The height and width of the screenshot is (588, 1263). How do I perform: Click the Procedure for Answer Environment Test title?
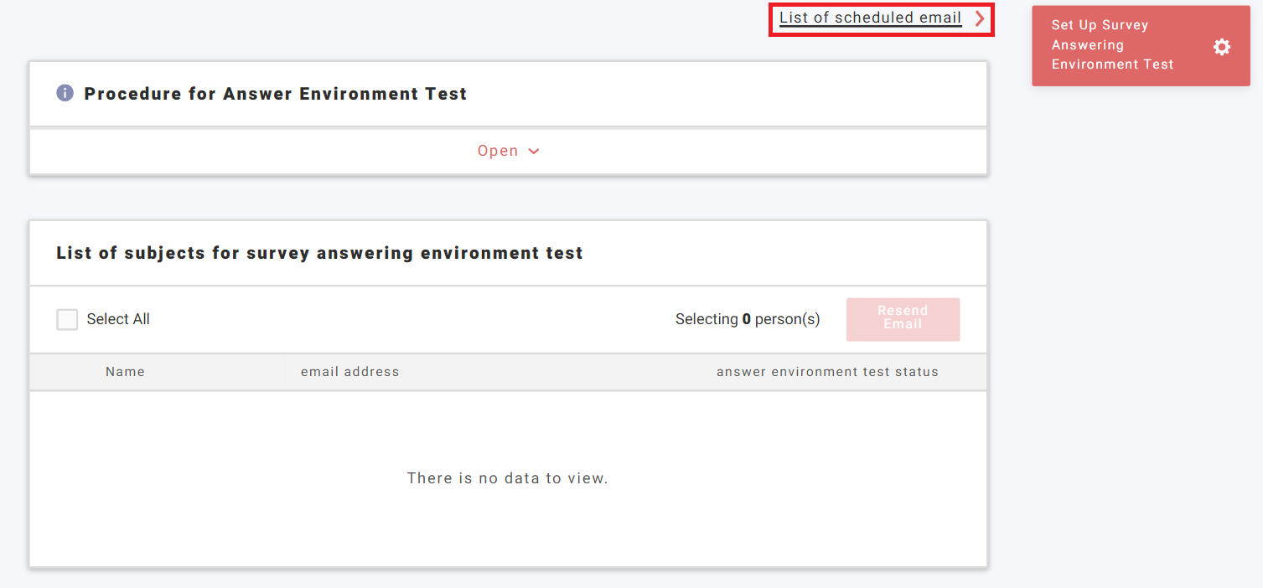pos(274,93)
